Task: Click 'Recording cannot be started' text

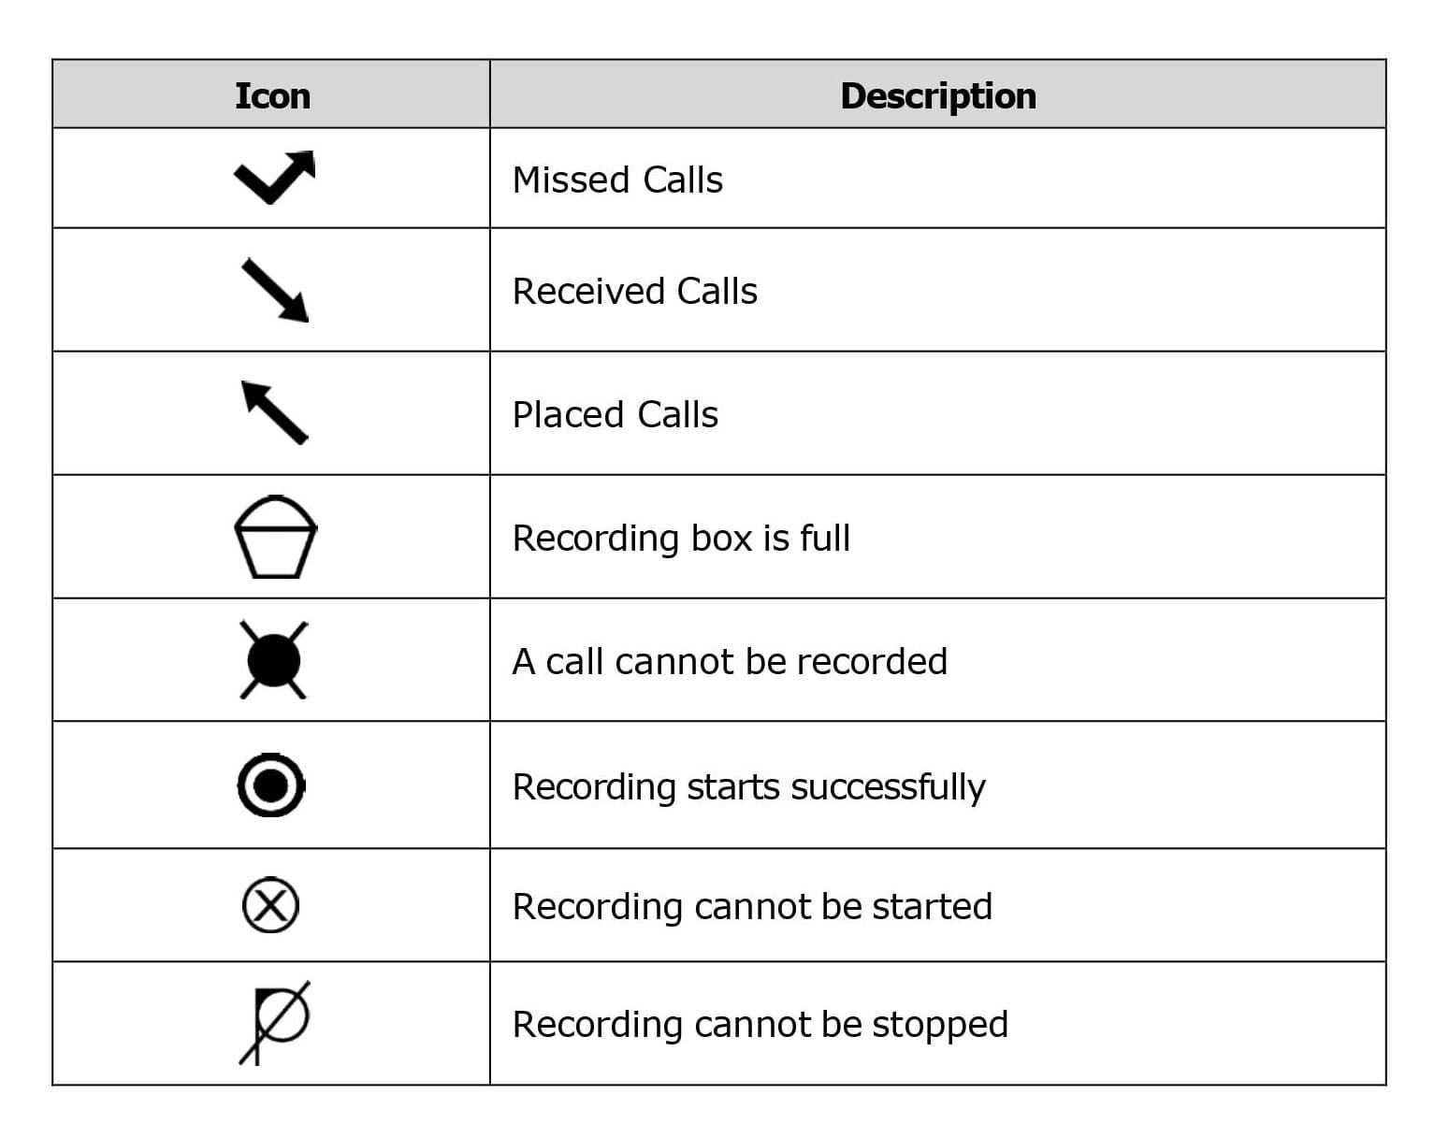Action: tap(752, 906)
